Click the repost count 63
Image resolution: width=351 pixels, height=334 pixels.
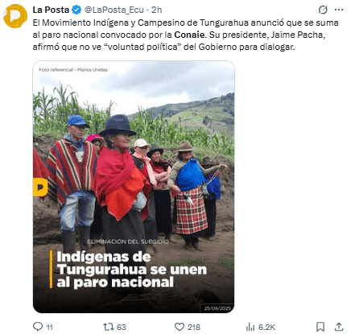pyautogui.click(x=122, y=327)
